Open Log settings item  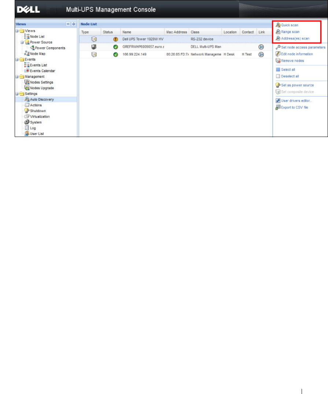pos(33,128)
